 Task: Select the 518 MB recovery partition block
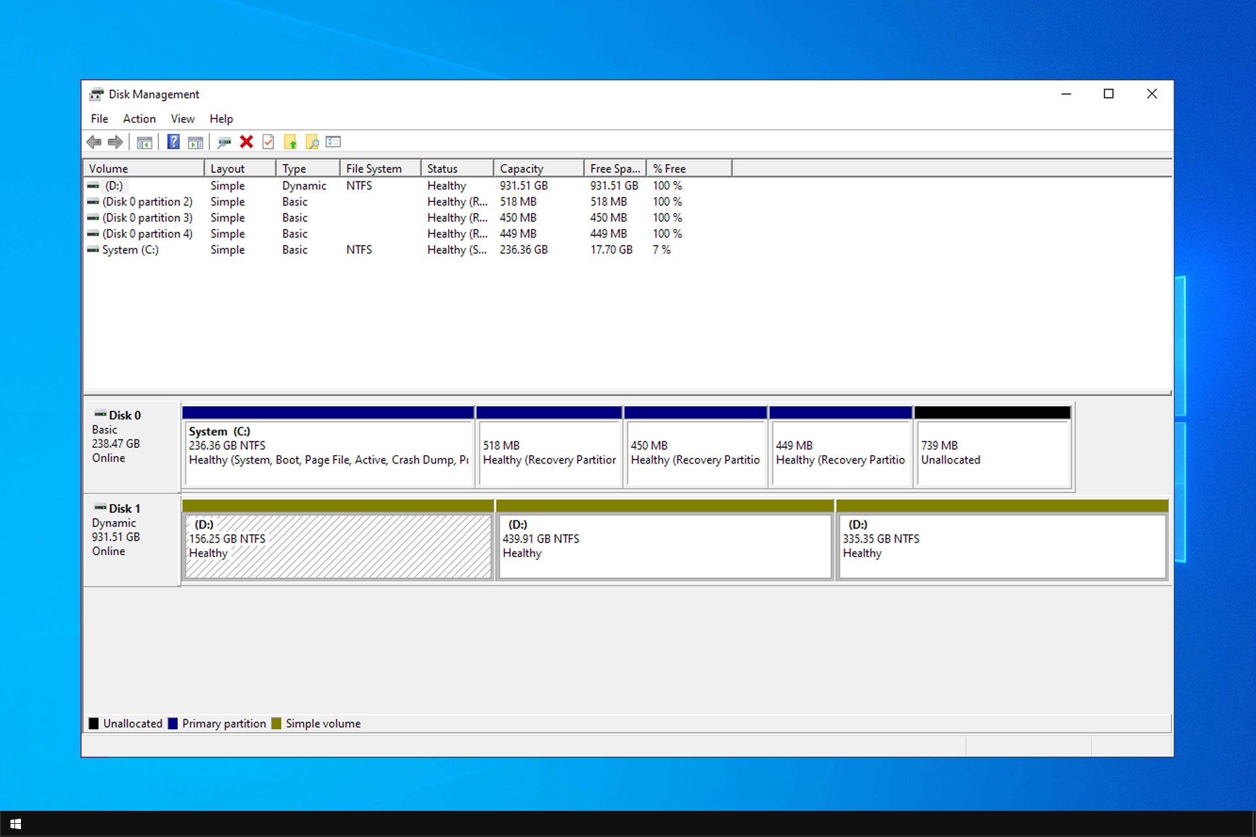[549, 447]
